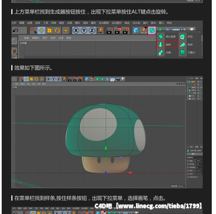The width and height of the screenshot is (216, 214).
Task: Click the camera icon above the mushroom viewport
Action: pyautogui.click(x=118, y=79)
